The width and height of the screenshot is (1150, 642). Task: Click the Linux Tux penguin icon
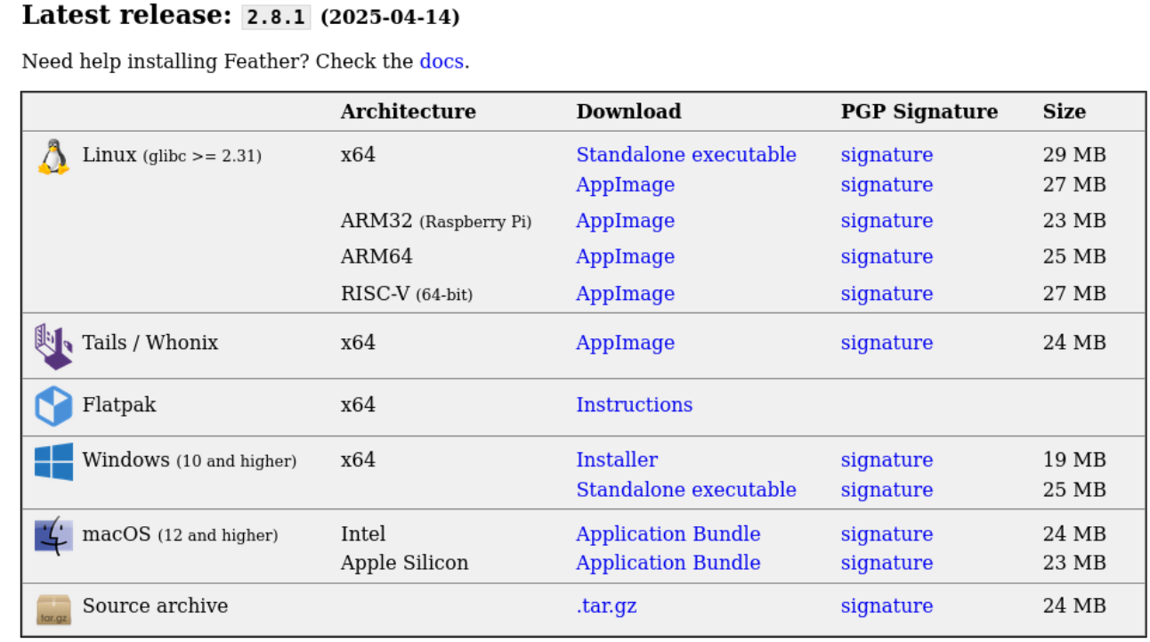click(53, 157)
